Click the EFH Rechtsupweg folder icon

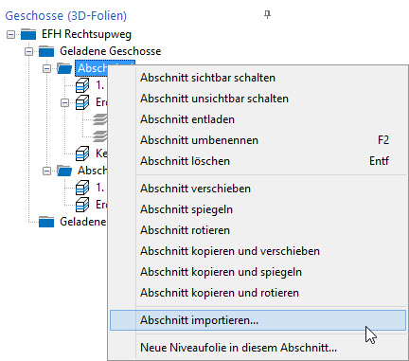tap(28, 34)
